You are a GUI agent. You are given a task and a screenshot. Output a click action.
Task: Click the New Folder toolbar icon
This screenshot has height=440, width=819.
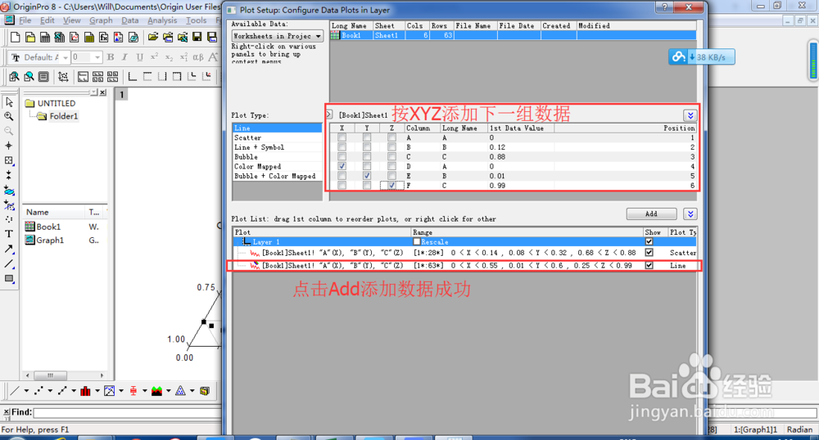click(x=30, y=37)
